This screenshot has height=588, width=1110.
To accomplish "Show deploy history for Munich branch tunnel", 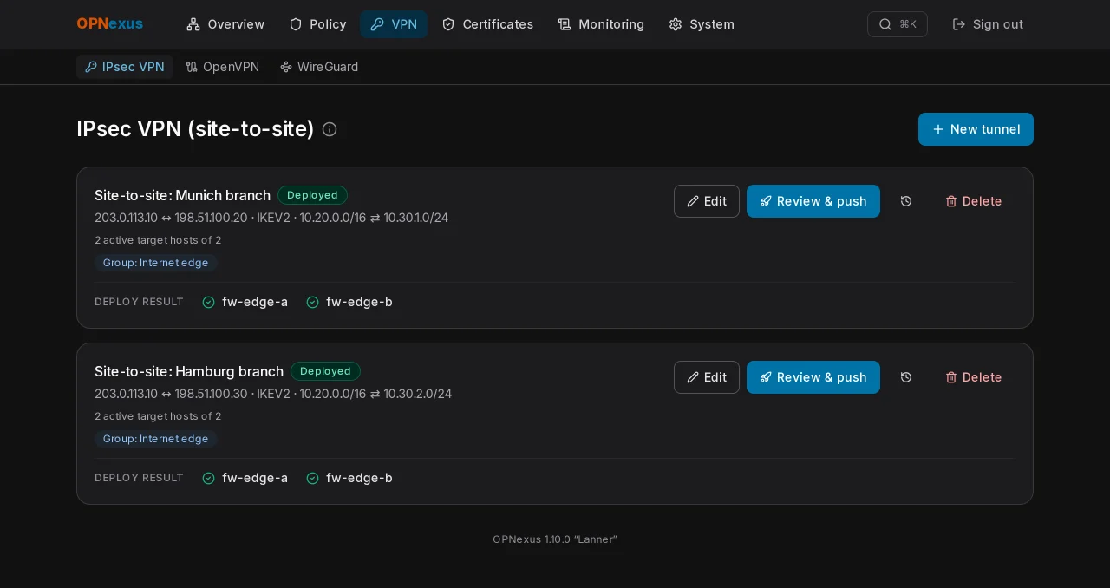I will coord(906,201).
